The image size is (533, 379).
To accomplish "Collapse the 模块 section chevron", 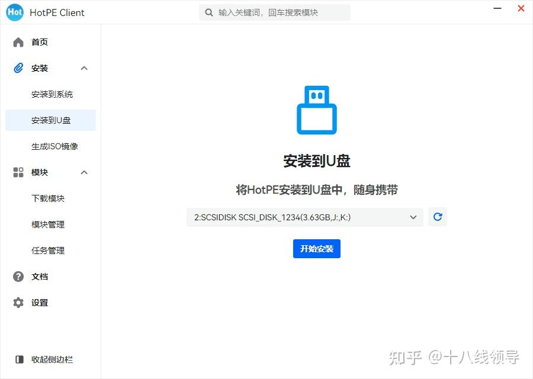I will (x=84, y=173).
